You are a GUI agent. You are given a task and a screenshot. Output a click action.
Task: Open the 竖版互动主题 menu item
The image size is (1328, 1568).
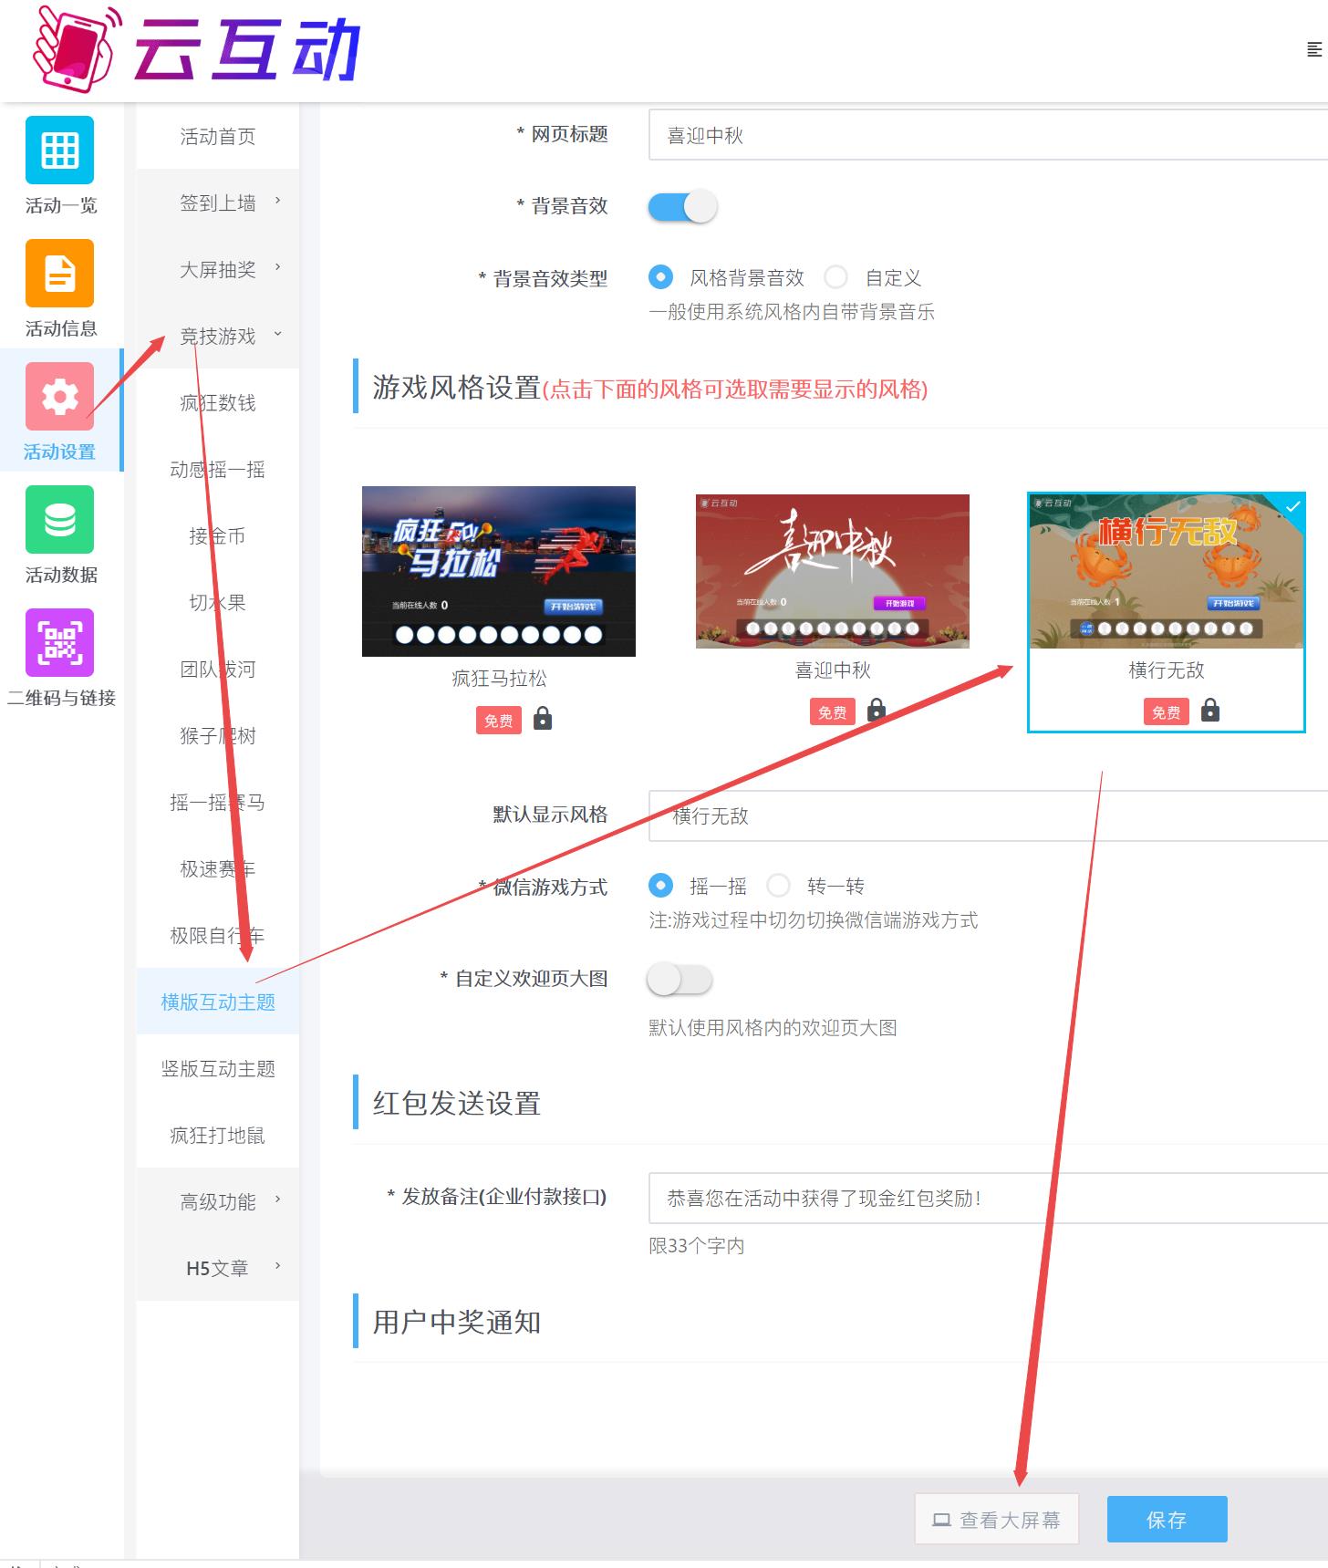218,1069
